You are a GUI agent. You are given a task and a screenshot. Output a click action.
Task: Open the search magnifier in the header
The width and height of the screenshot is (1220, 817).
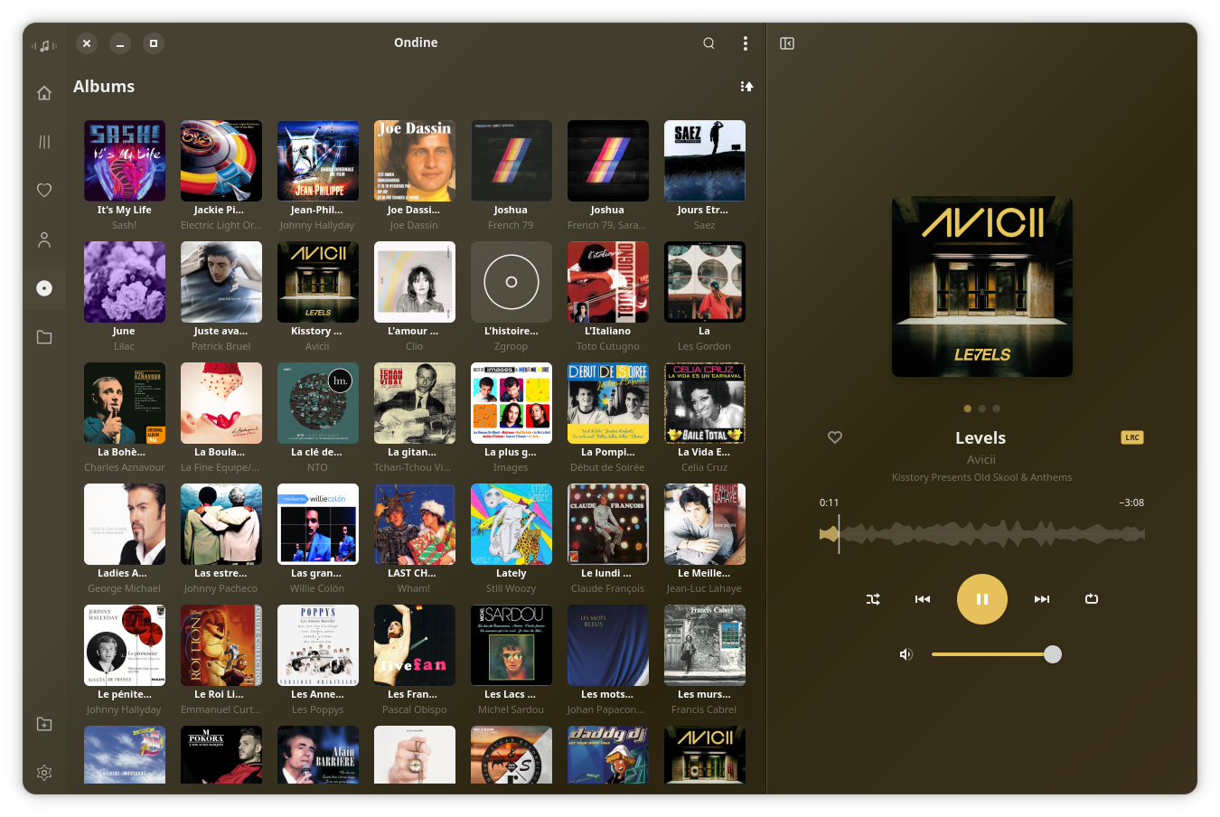point(709,42)
